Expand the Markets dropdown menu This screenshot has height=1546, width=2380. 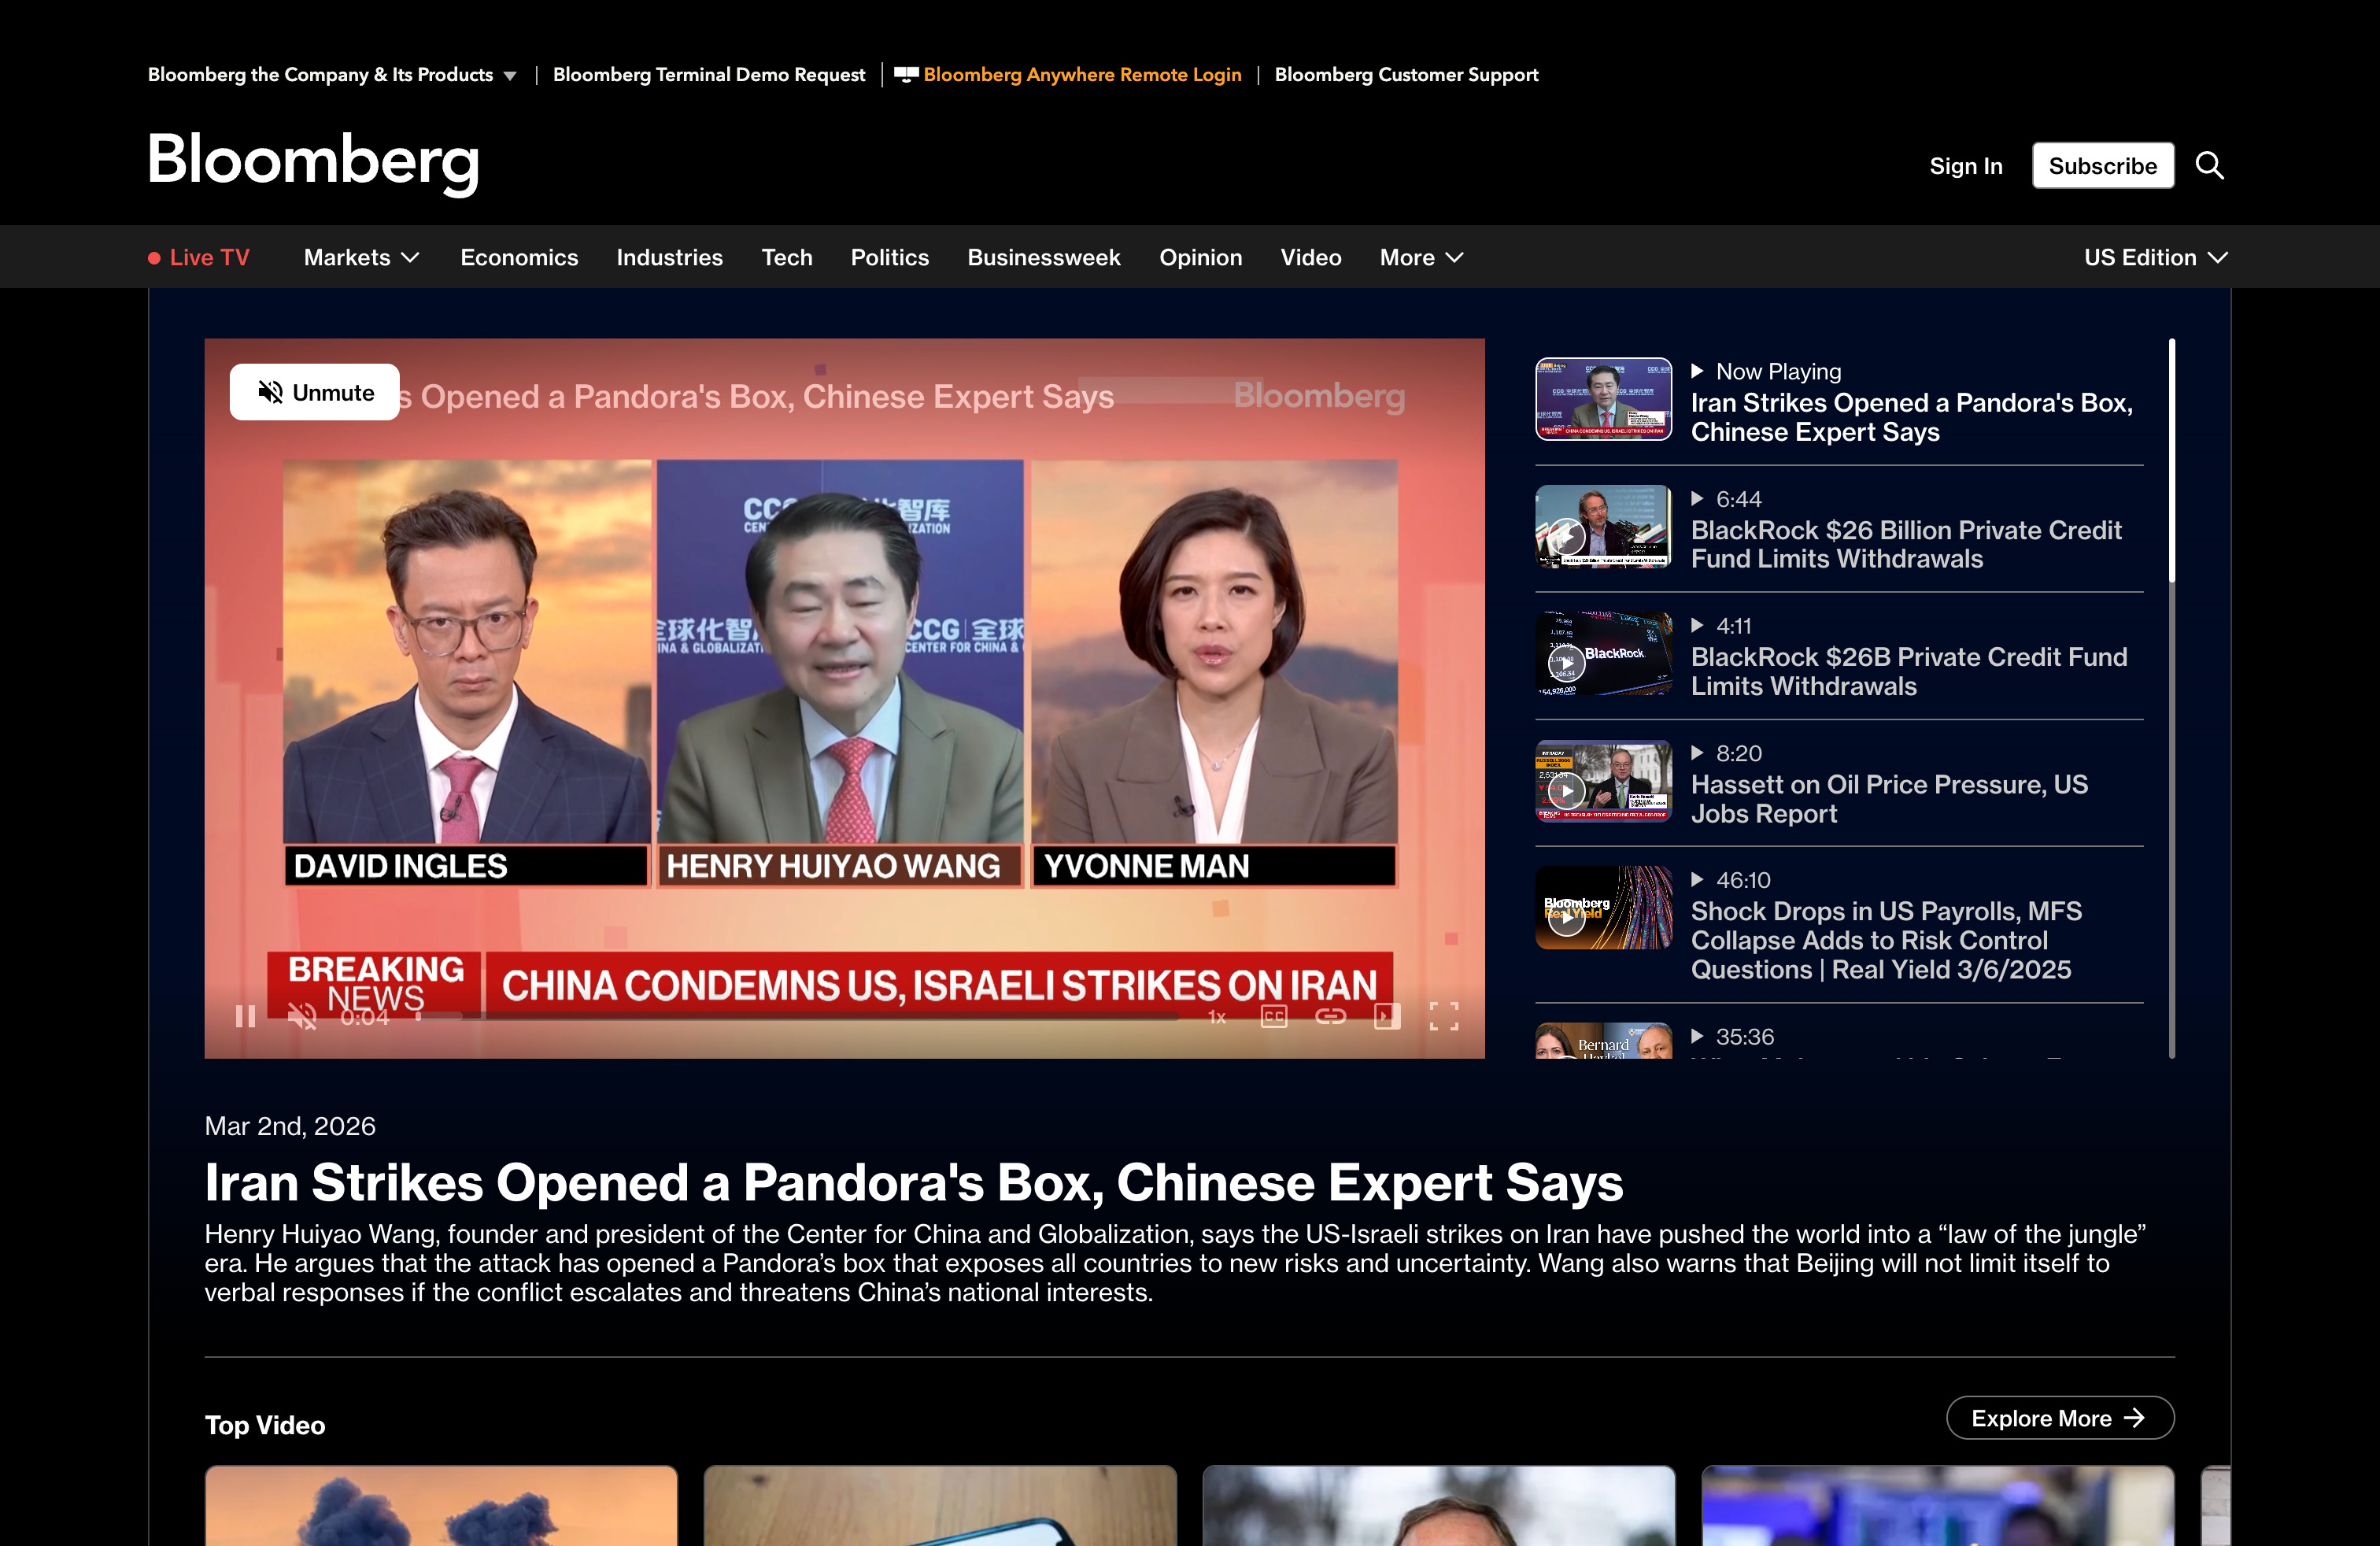[361, 257]
